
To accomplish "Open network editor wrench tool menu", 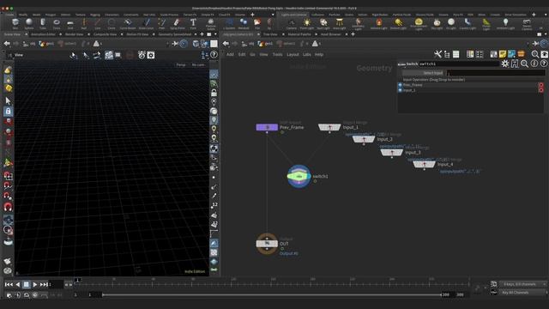I will click(x=437, y=54).
